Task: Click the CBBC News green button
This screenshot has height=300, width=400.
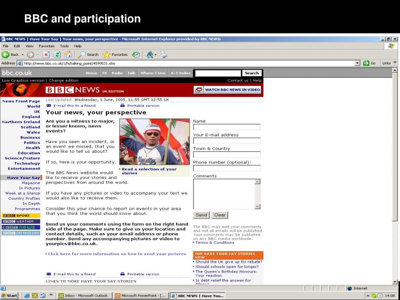Action: (21, 227)
